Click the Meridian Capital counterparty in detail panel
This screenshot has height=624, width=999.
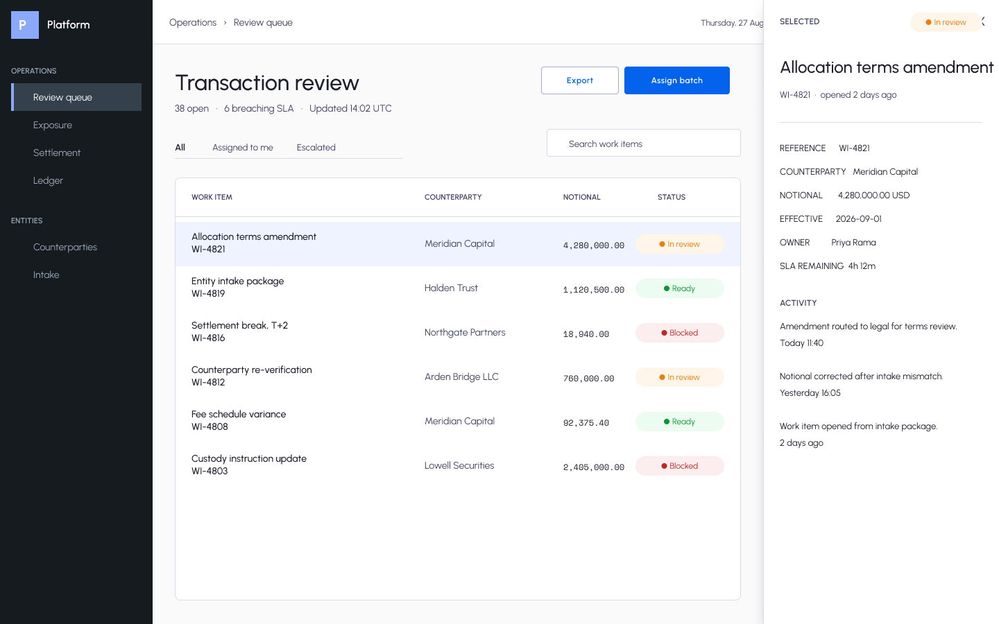885,171
